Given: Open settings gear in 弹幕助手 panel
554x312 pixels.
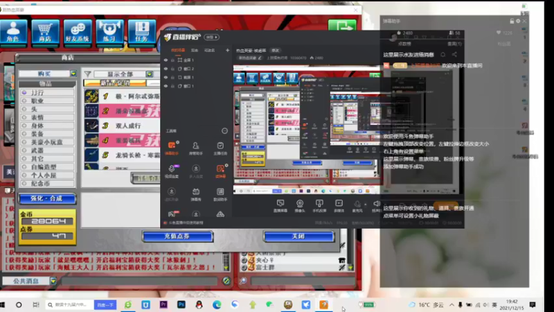Looking at the screenshot, I should pos(518,21).
